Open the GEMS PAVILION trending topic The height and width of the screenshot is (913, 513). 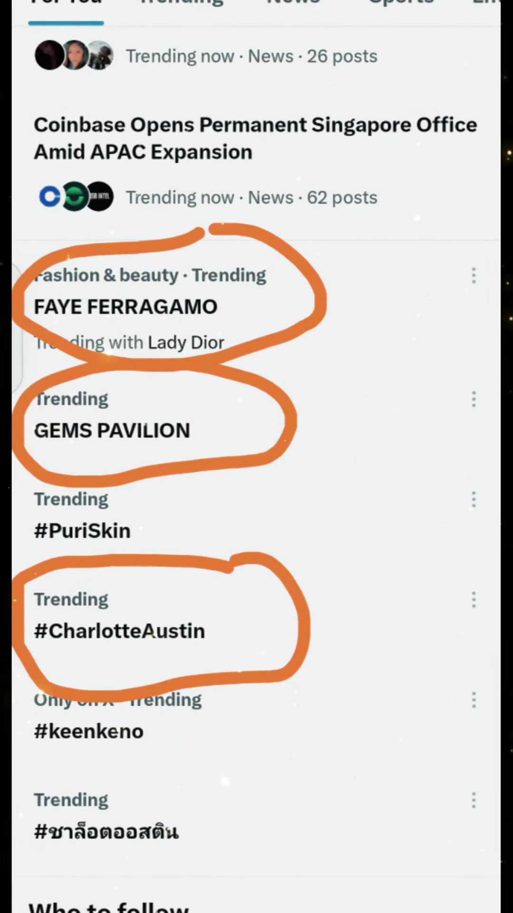coord(112,431)
